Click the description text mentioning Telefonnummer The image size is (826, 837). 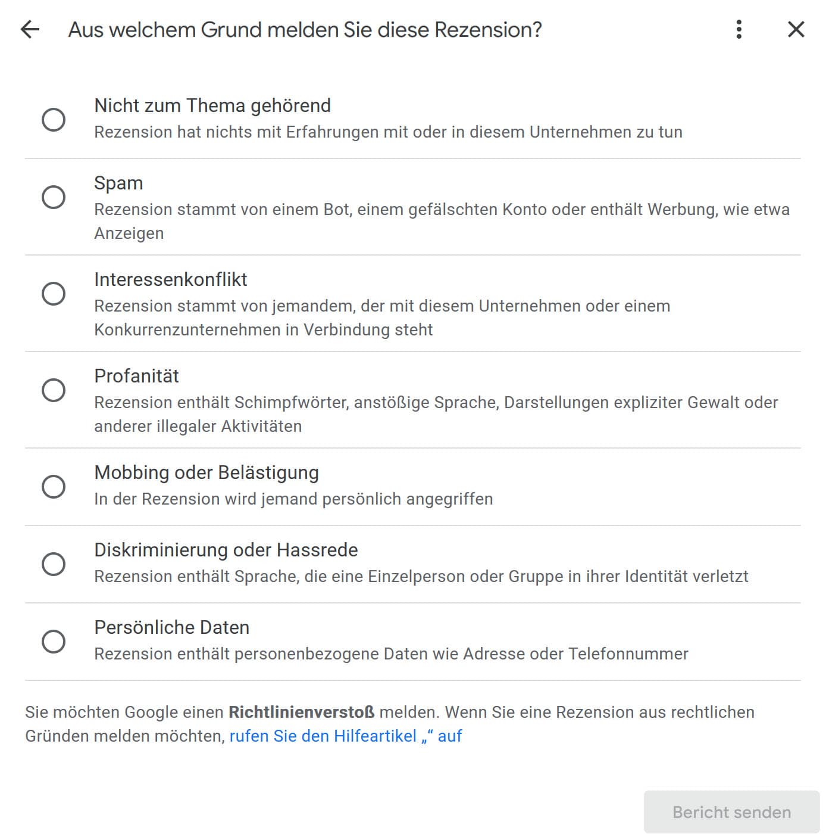(x=390, y=654)
